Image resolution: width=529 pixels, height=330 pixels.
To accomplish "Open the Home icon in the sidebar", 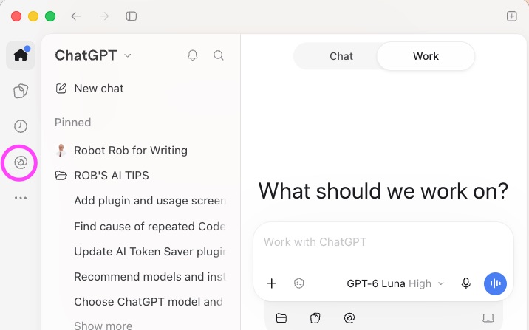I will pyautogui.click(x=21, y=55).
